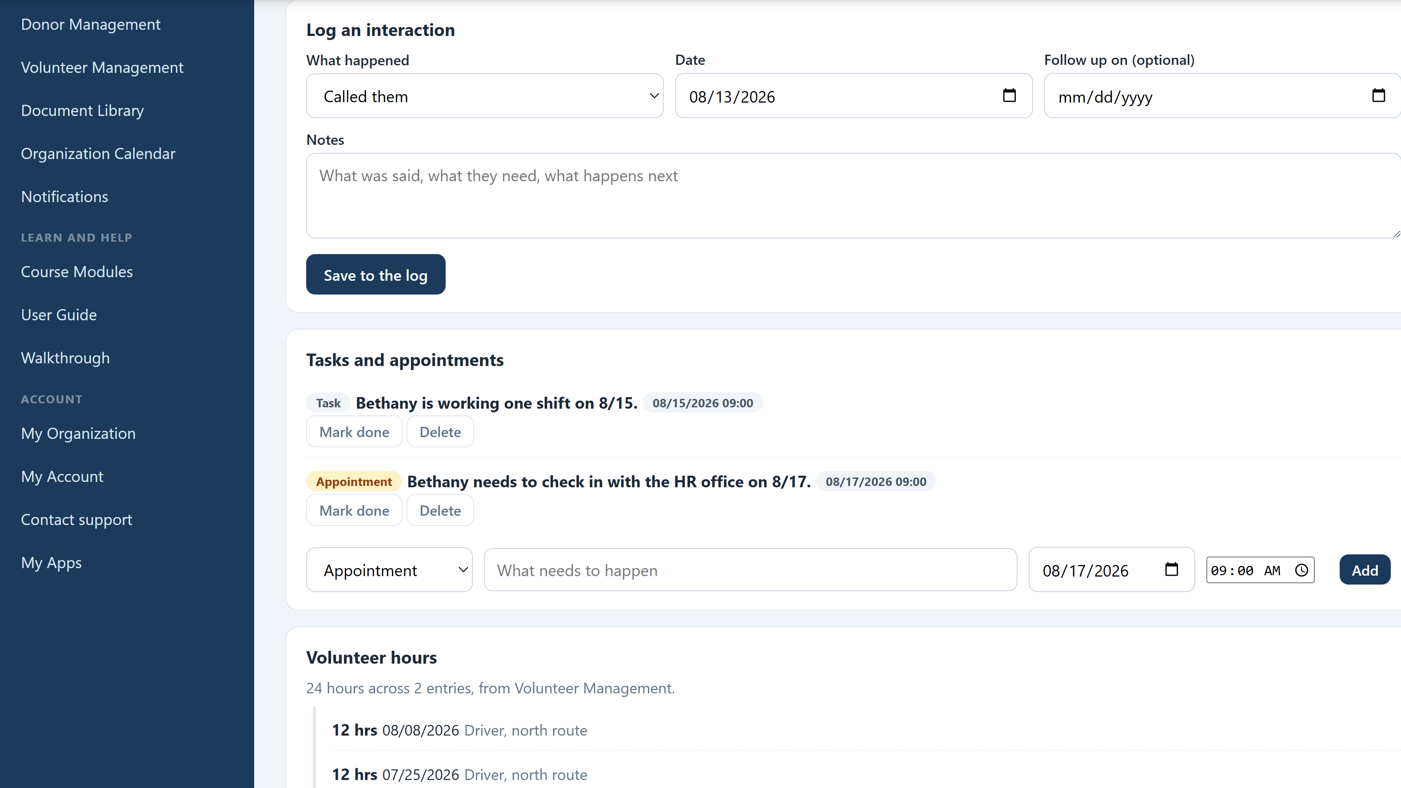
Task: Focus the Notes text area
Action: point(854,196)
